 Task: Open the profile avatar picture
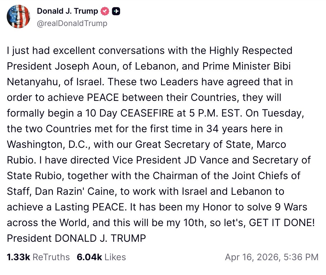pyautogui.click(x=18, y=17)
